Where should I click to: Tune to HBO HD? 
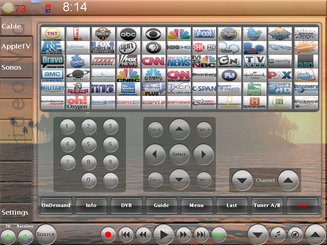pos(179,48)
